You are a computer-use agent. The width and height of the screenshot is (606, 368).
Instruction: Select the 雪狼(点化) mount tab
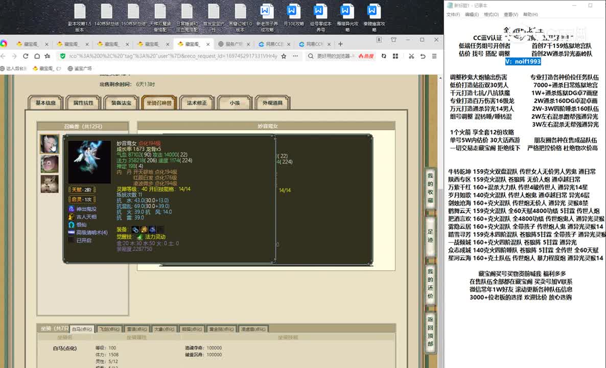[137, 329]
